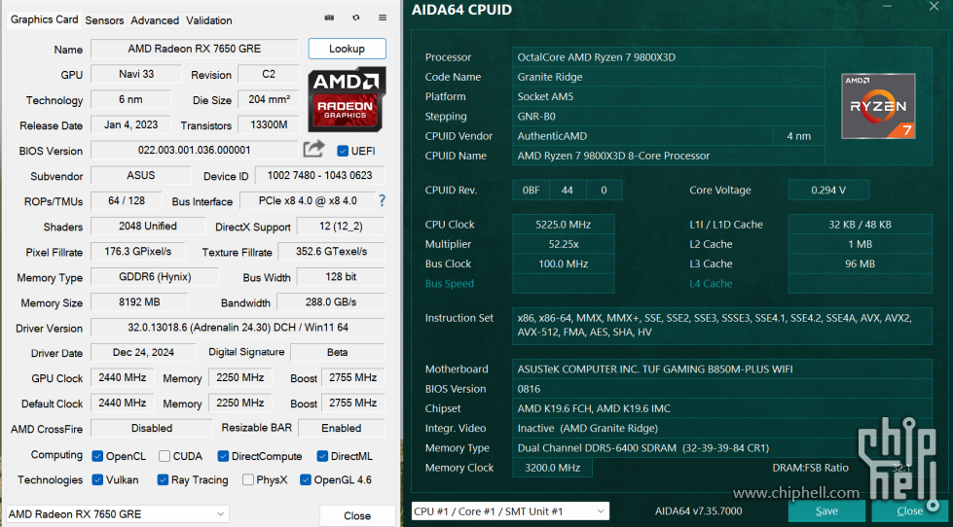The image size is (953, 527).
Task: Click the BIOS Version field in GPU-Z
Action: 195,150
